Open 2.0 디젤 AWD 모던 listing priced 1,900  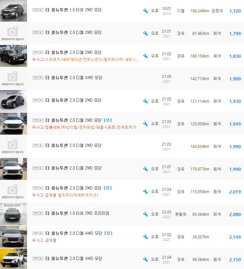(67, 78)
